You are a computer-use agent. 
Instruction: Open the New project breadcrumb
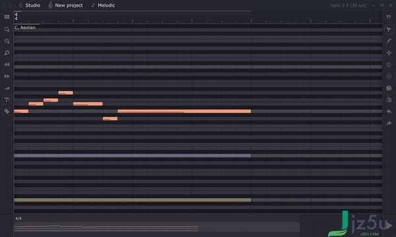(65, 5)
